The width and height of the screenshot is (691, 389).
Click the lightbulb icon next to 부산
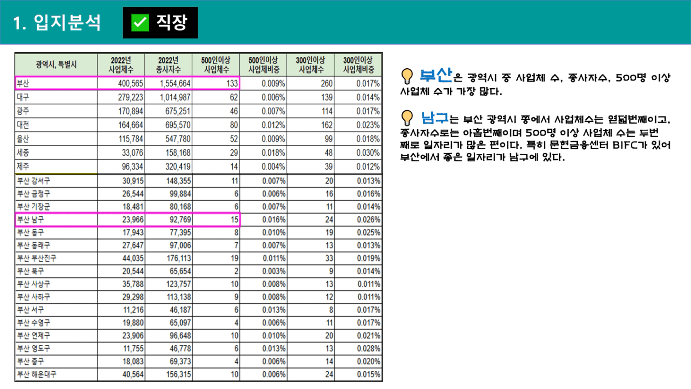click(x=407, y=76)
